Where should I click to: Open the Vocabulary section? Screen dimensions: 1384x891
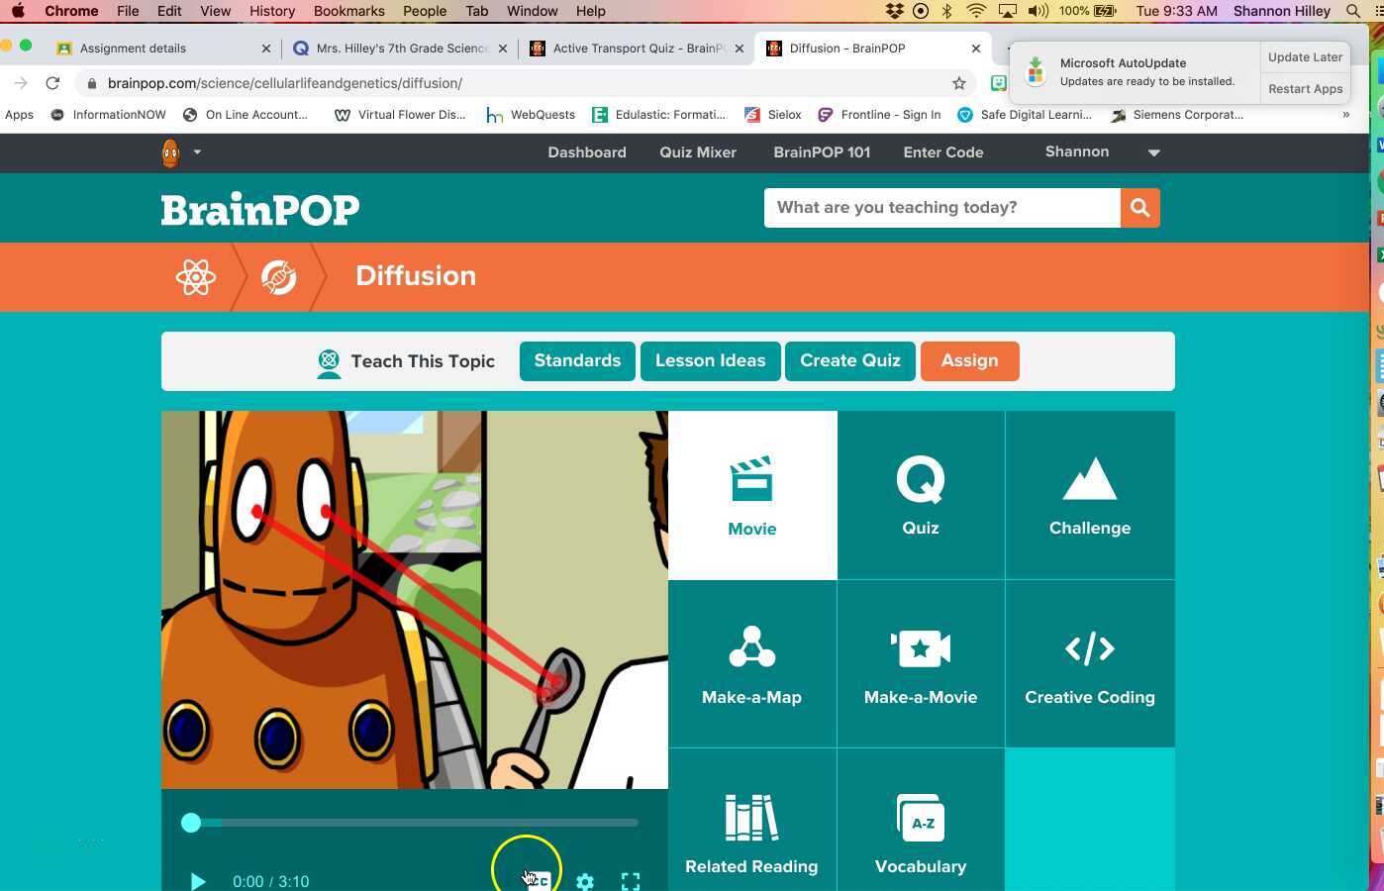[920, 832]
